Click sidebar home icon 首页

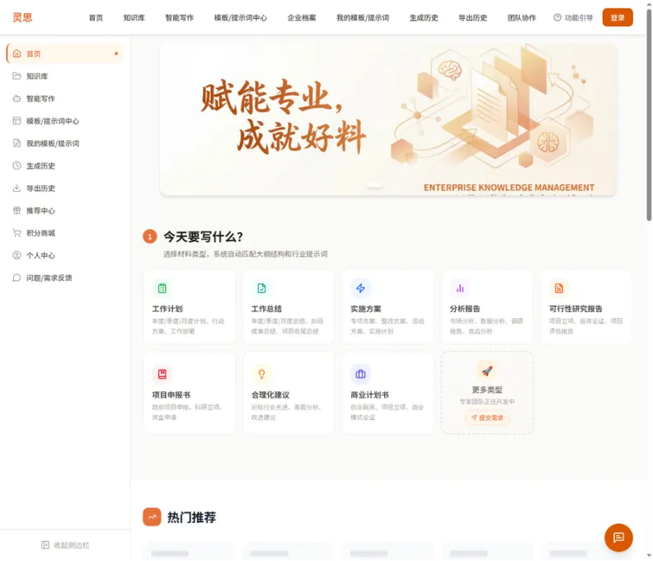coord(16,54)
